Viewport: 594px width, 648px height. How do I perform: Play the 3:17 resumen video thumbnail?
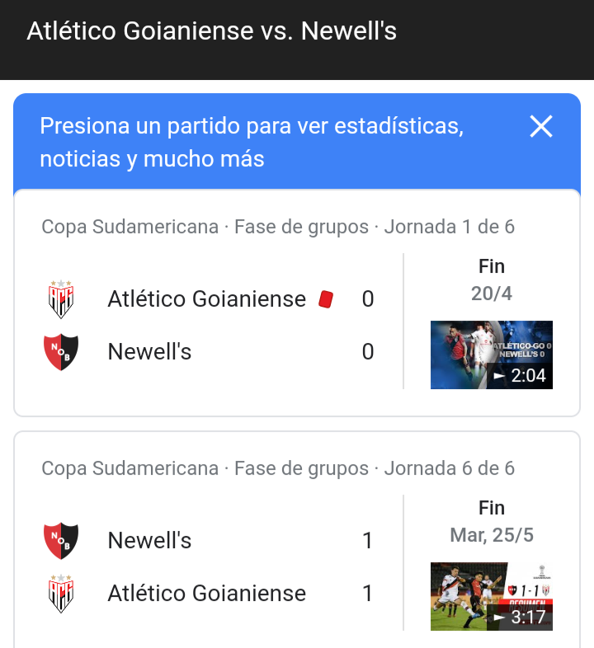tap(492, 596)
